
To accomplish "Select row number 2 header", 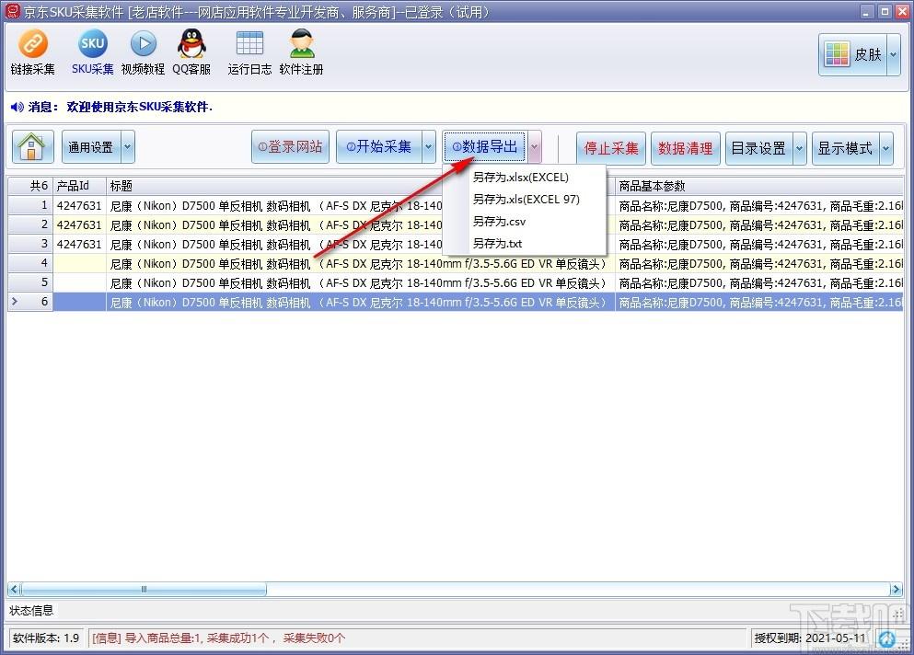I will (30, 224).
